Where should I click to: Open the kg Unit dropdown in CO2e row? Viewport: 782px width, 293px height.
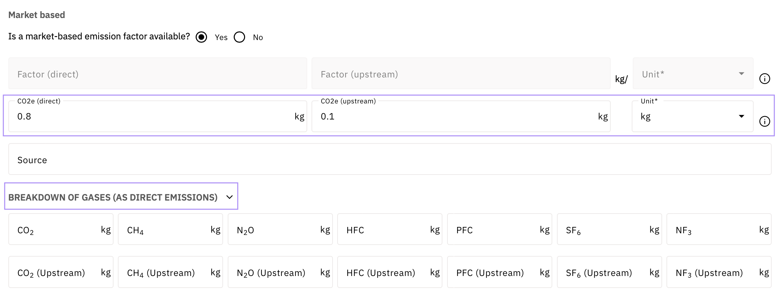[693, 116]
